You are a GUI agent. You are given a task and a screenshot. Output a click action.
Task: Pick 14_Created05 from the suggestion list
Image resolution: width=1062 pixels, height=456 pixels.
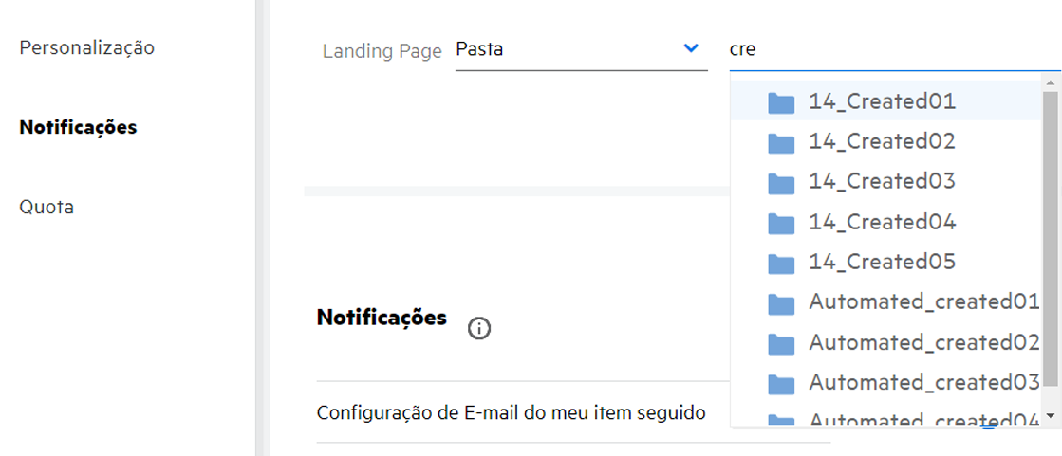(x=882, y=262)
